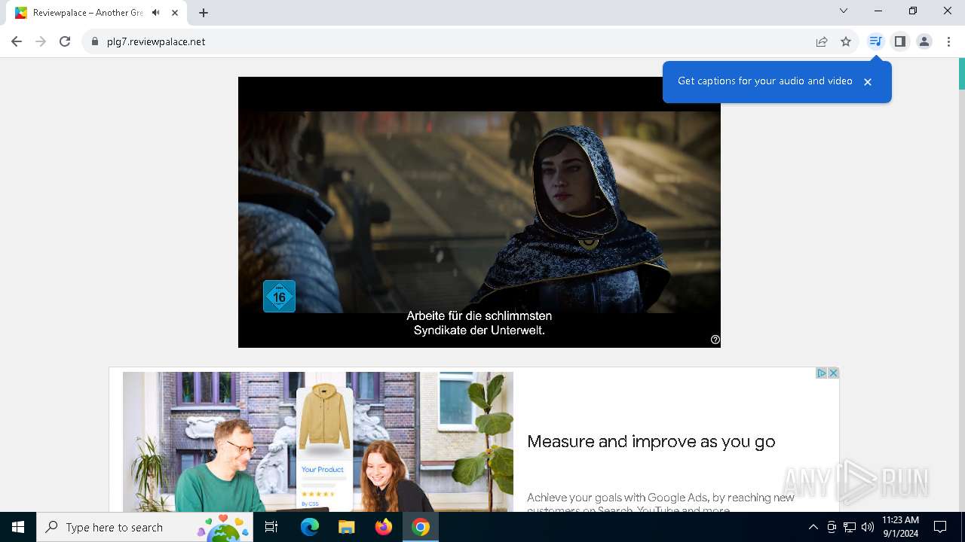Open Chrome three-dot menu
Viewport: 965px width, 542px height.
(x=948, y=41)
